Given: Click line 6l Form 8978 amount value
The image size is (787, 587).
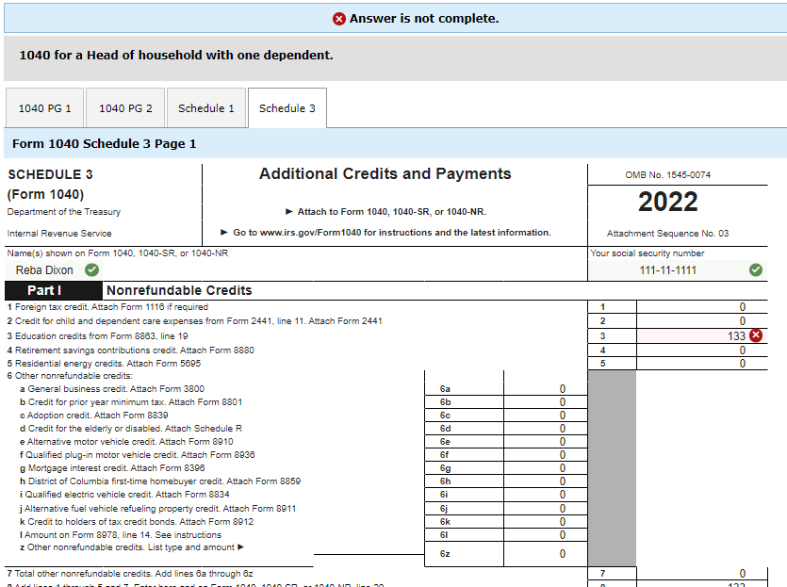Looking at the screenshot, I should coord(546,535).
